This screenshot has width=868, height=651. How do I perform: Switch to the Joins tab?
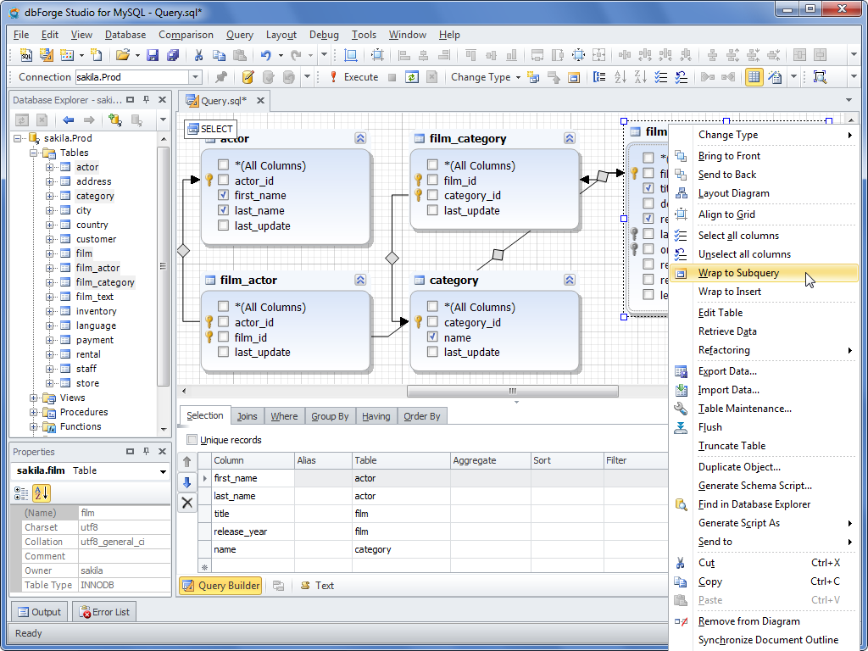247,416
